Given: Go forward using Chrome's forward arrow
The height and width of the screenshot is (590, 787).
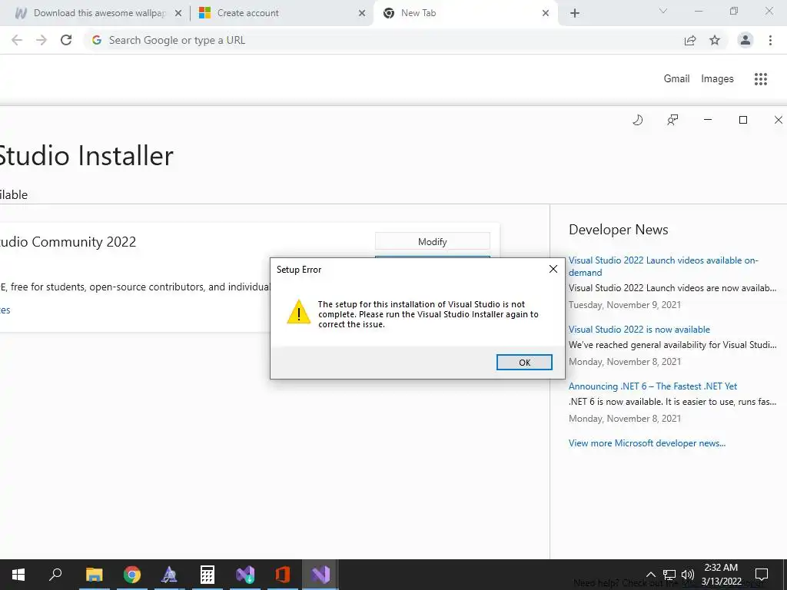Looking at the screenshot, I should click(x=42, y=40).
